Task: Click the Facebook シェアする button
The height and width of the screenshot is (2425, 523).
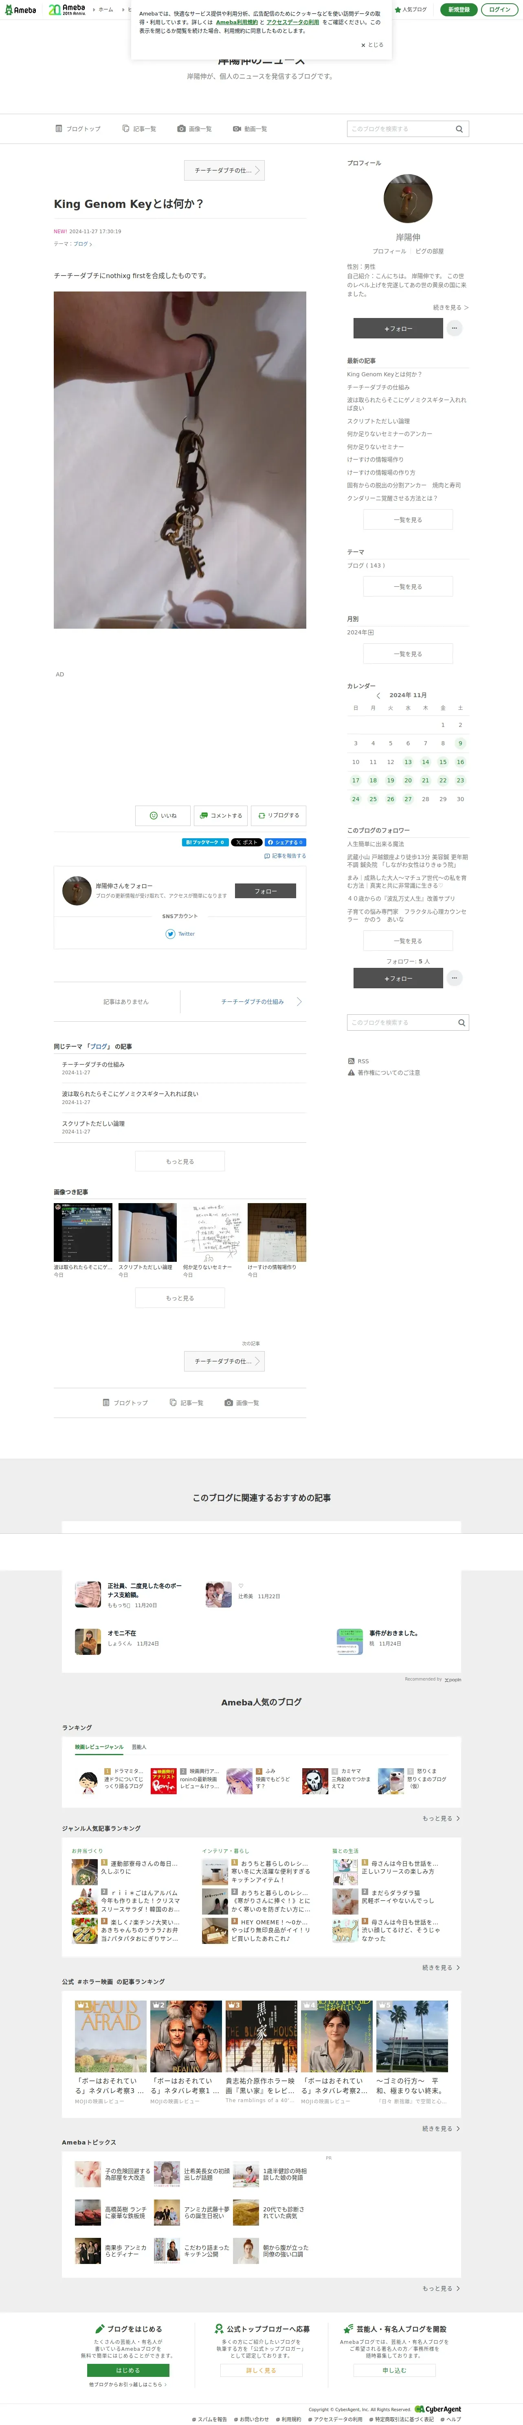Action: click(285, 843)
